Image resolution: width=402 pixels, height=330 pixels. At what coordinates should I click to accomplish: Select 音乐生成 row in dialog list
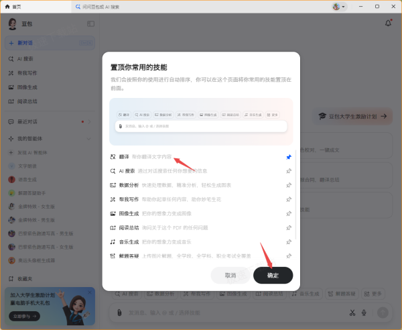pos(201,241)
